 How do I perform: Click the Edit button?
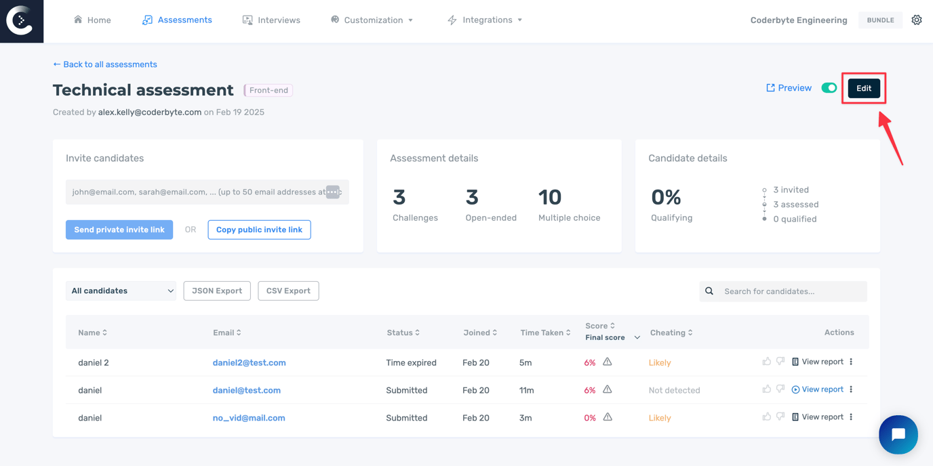(863, 88)
